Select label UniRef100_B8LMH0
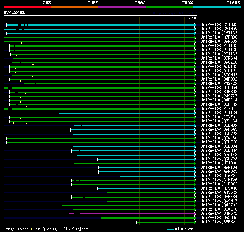 click(x=219, y=151)
